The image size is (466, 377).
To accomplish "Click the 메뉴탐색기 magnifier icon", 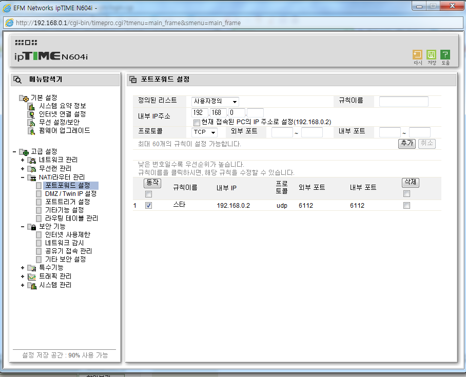I will 17,80.
